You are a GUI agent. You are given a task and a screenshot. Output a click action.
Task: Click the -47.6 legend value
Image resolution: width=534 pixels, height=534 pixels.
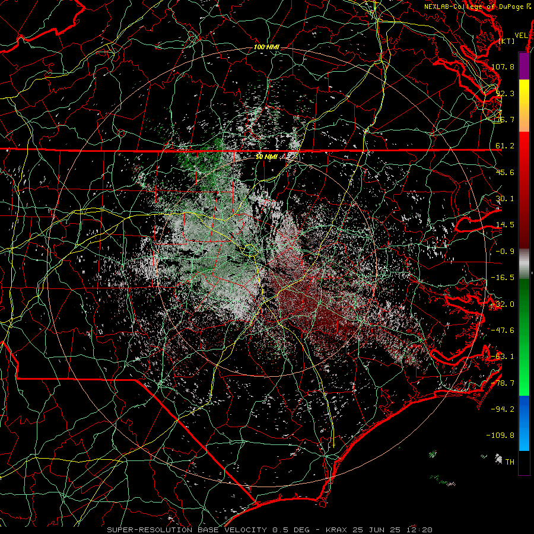click(x=503, y=330)
